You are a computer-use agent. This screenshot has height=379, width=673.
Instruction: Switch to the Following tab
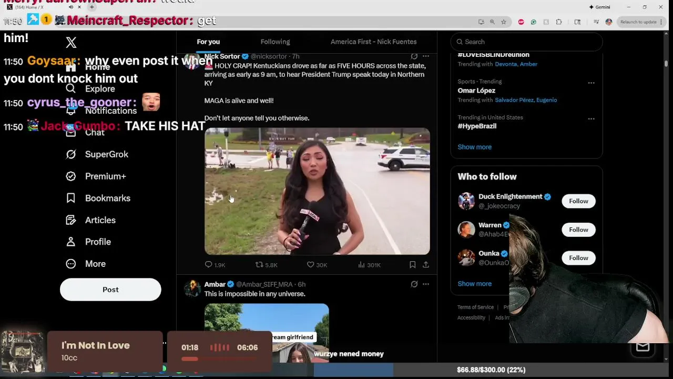275,42
